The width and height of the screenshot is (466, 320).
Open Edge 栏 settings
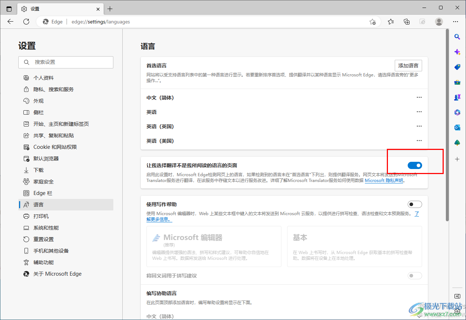click(66, 193)
